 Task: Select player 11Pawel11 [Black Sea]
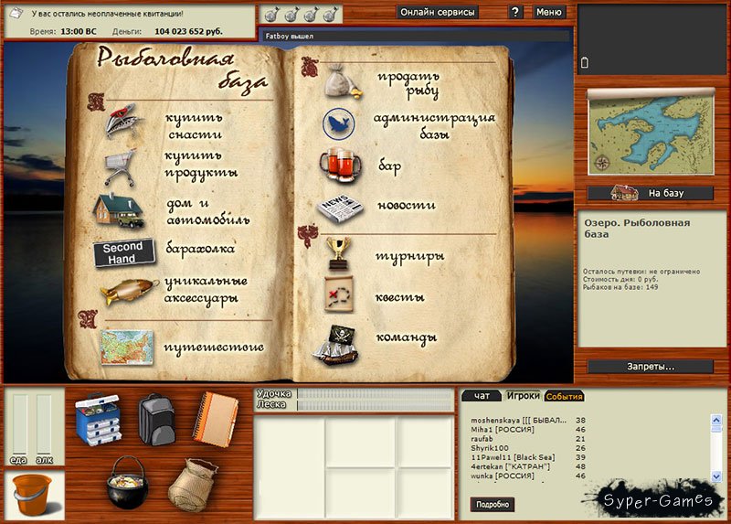[x=528, y=457]
